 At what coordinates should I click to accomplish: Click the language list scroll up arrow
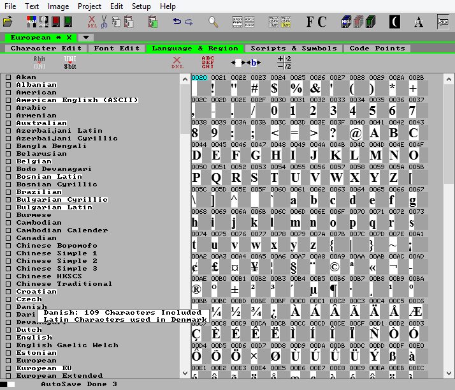point(185,79)
